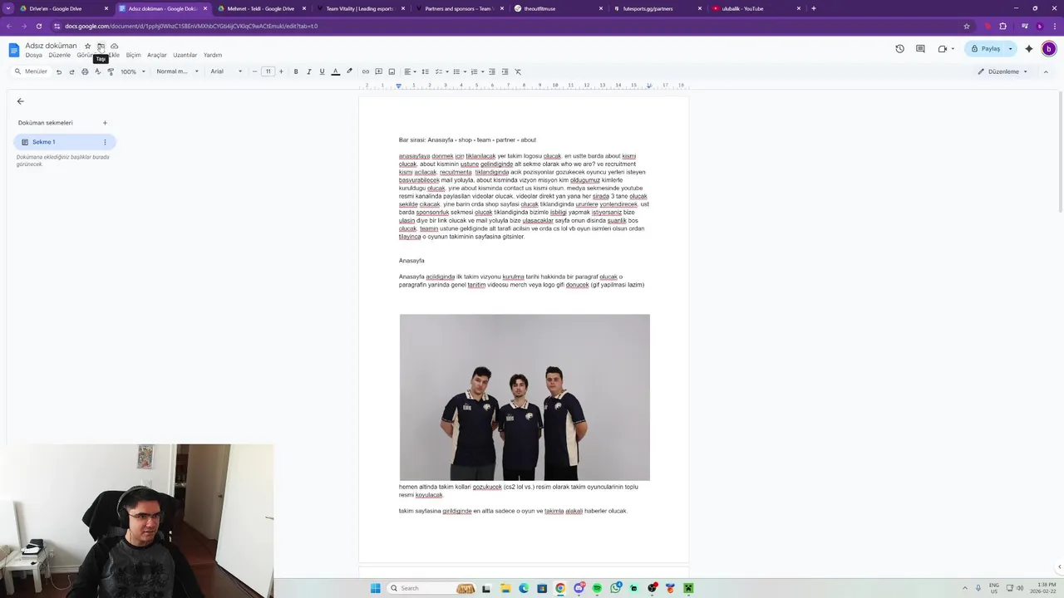Click the team photo in the document
This screenshot has height=598, width=1064.
525,397
